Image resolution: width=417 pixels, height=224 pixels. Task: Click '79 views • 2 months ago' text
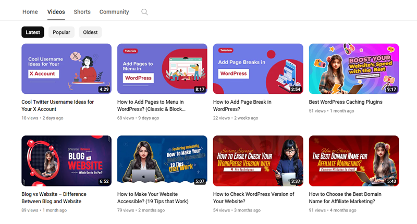141,210
